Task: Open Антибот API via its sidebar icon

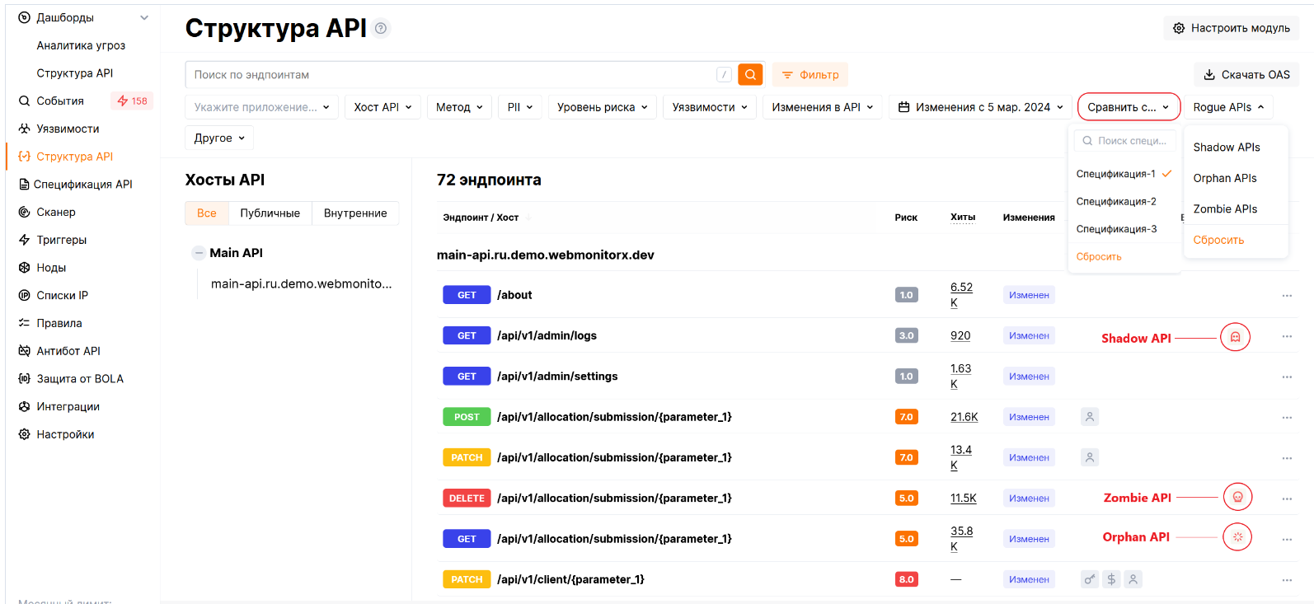Action: 24,351
